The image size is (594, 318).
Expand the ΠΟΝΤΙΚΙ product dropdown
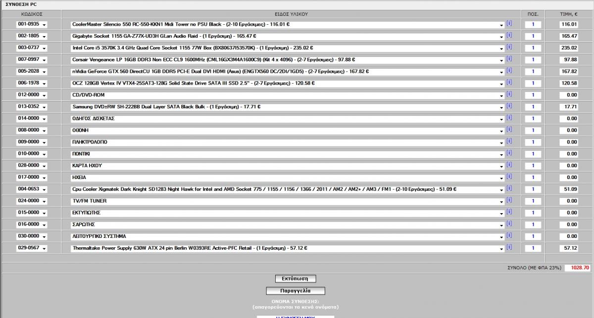(288, 154)
